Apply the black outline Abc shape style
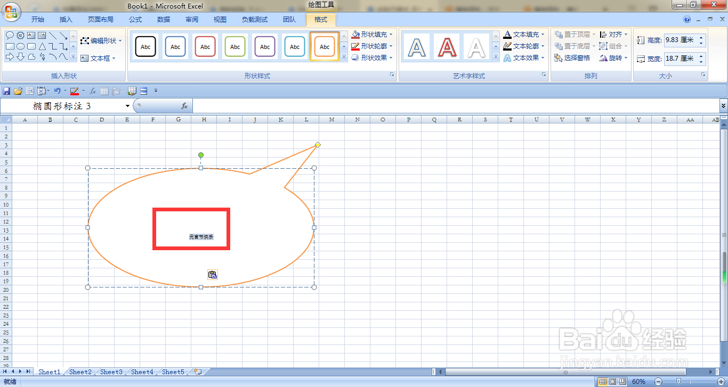 pyautogui.click(x=145, y=47)
